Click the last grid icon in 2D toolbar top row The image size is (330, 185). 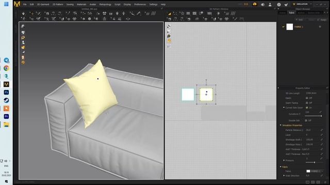pyautogui.click(x=233, y=13)
